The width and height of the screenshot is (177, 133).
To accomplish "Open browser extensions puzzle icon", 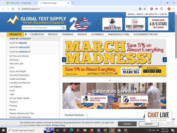I will 162,9.
